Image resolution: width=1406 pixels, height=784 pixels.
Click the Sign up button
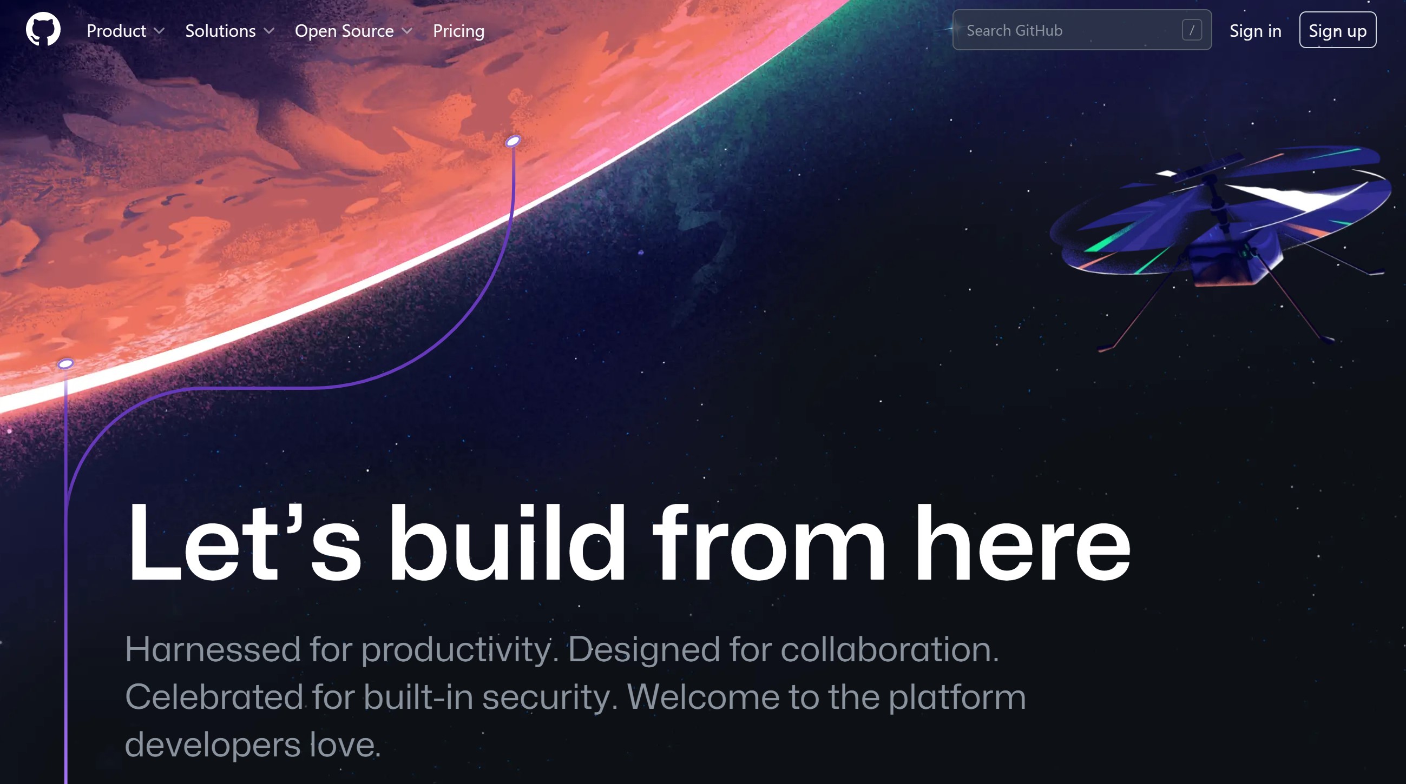coord(1338,30)
